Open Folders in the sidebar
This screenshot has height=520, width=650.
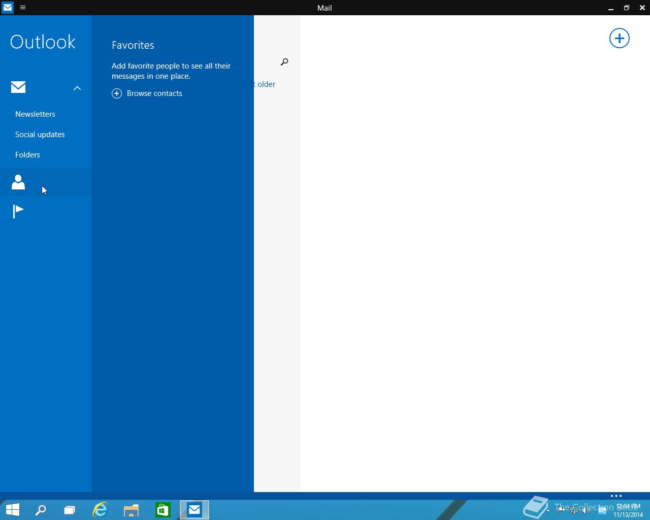point(27,155)
